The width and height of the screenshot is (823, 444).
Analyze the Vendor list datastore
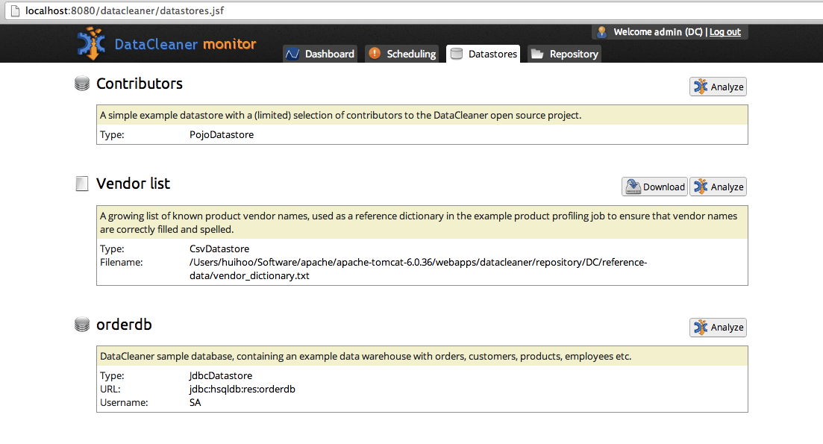pyautogui.click(x=718, y=187)
